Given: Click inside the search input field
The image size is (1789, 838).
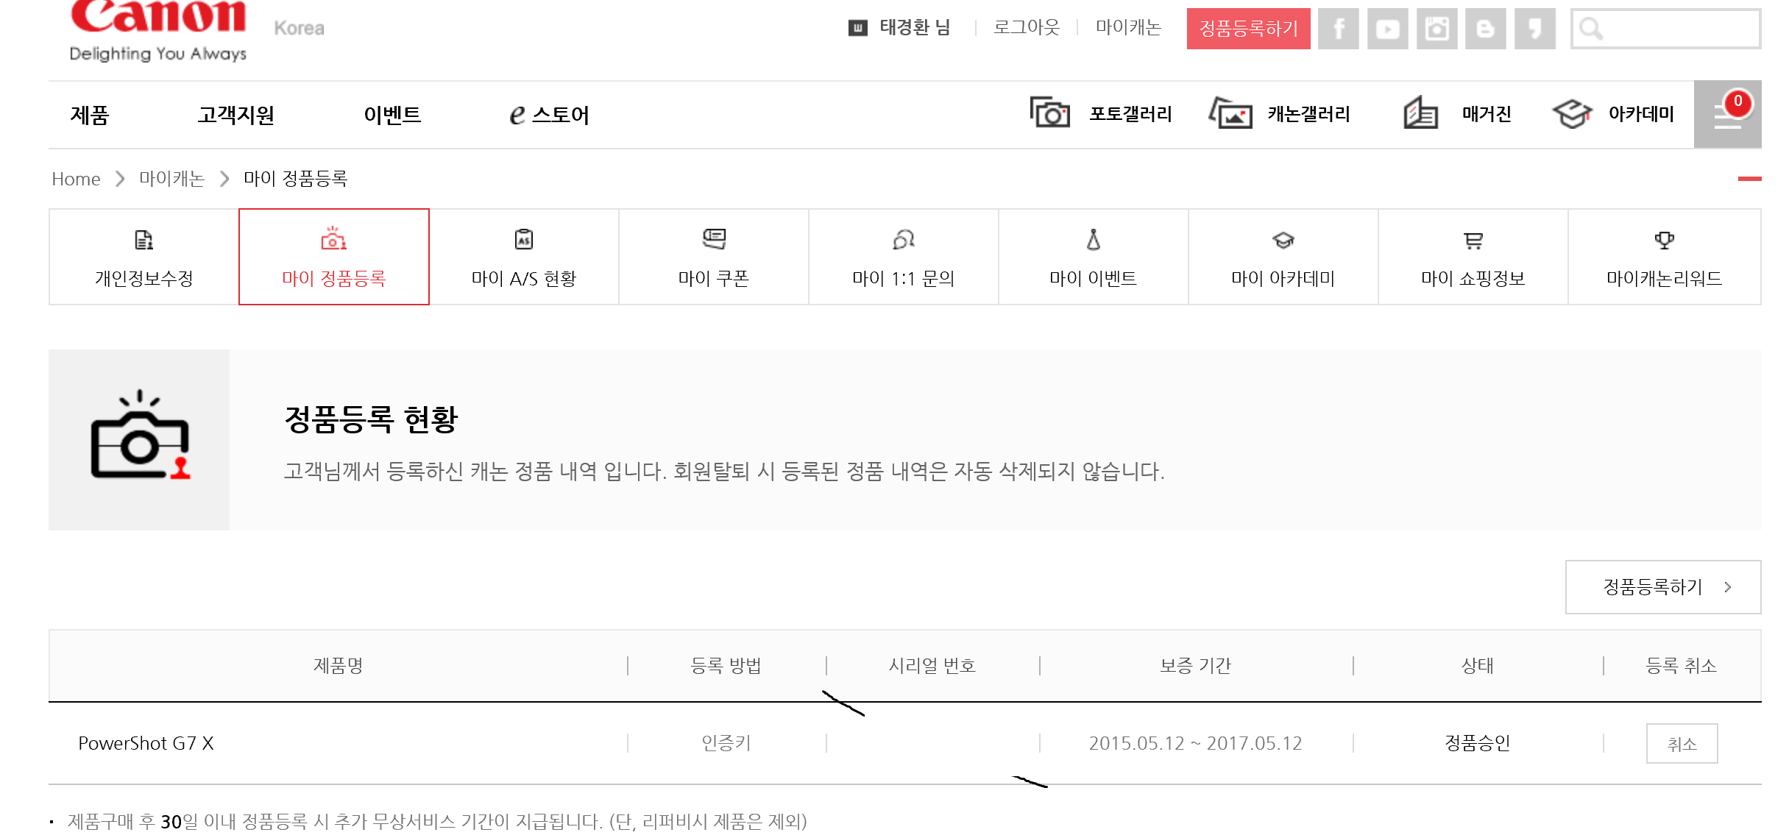Looking at the screenshot, I should tap(1678, 29).
